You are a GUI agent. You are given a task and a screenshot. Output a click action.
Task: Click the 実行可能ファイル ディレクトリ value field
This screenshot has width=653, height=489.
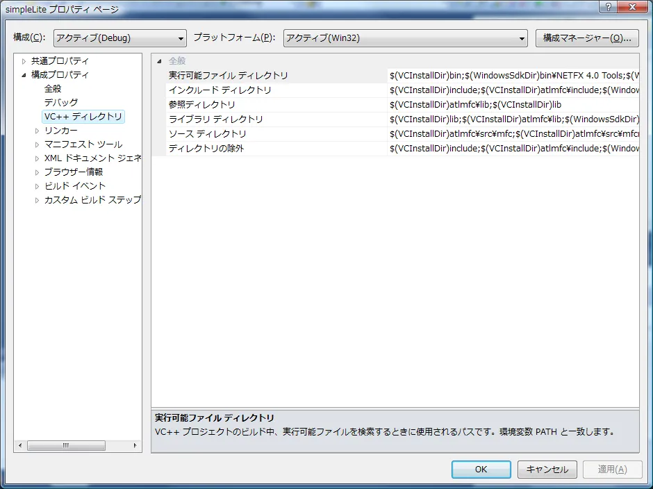513,76
